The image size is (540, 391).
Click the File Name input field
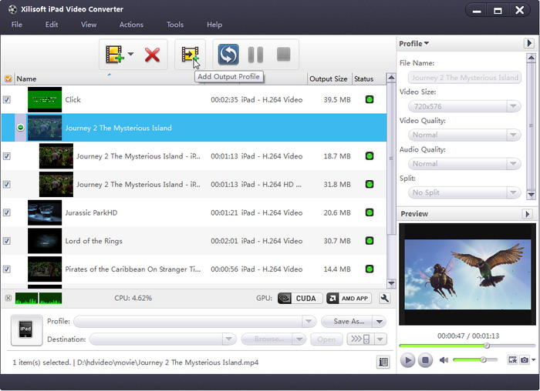click(x=464, y=78)
